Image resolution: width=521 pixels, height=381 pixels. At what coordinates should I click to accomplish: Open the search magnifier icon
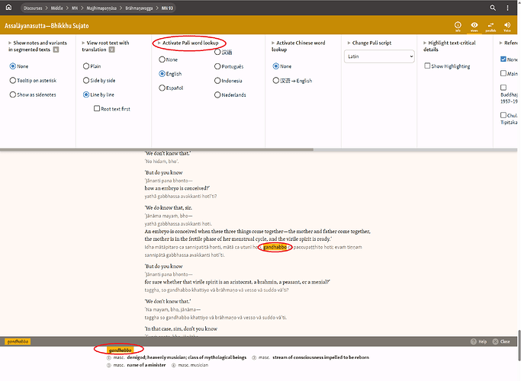[x=493, y=8]
